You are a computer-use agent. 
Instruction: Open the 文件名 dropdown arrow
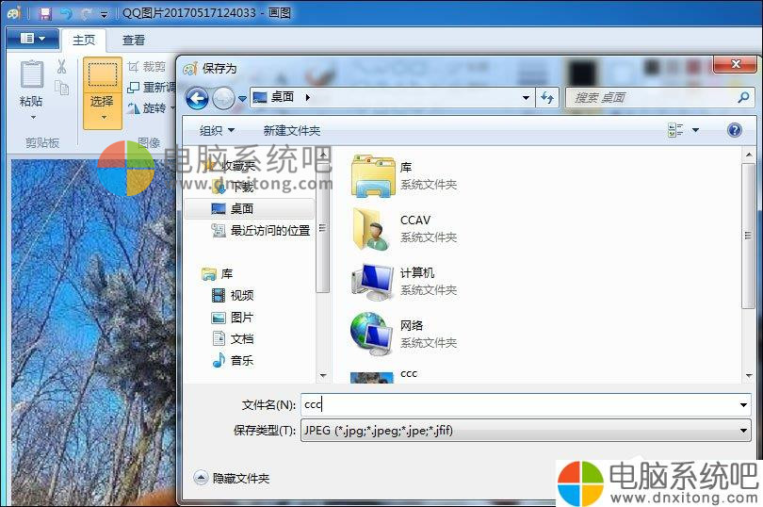point(743,404)
